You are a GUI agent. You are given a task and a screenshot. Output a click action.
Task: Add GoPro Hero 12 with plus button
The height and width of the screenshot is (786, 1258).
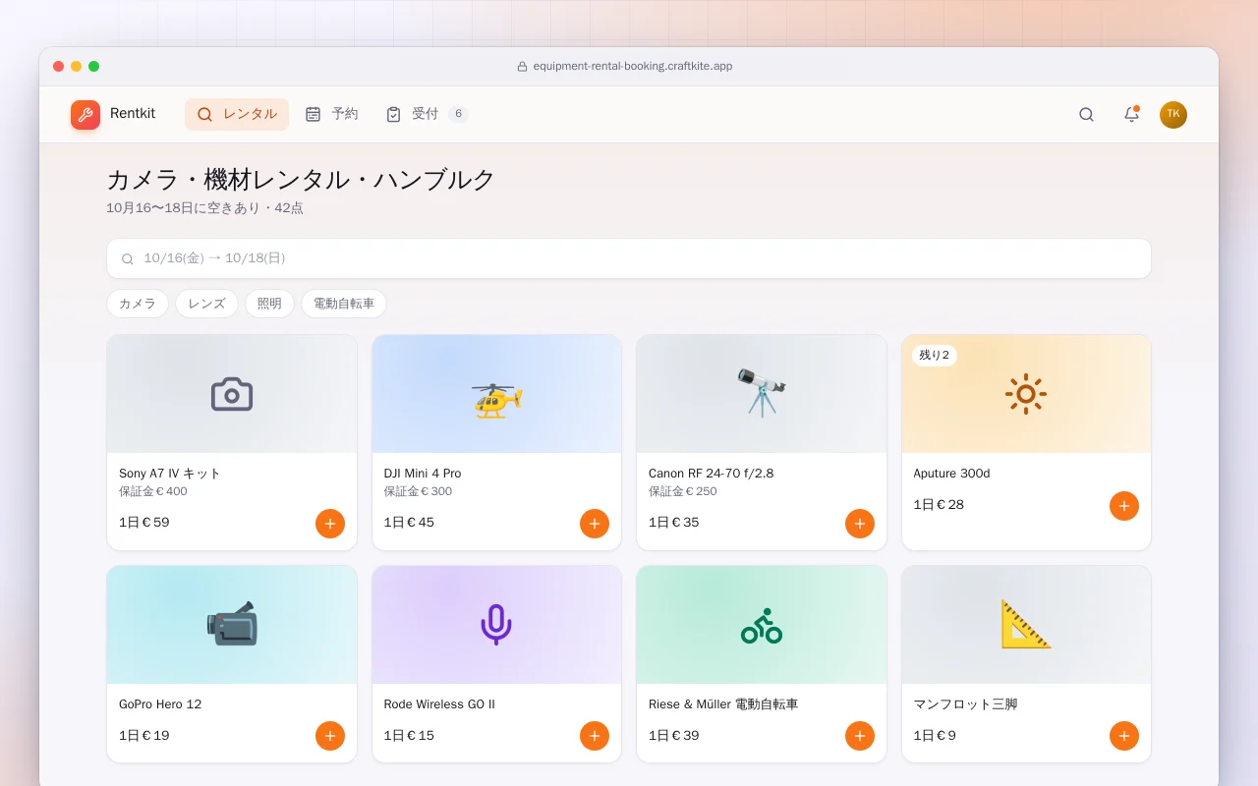tap(330, 736)
